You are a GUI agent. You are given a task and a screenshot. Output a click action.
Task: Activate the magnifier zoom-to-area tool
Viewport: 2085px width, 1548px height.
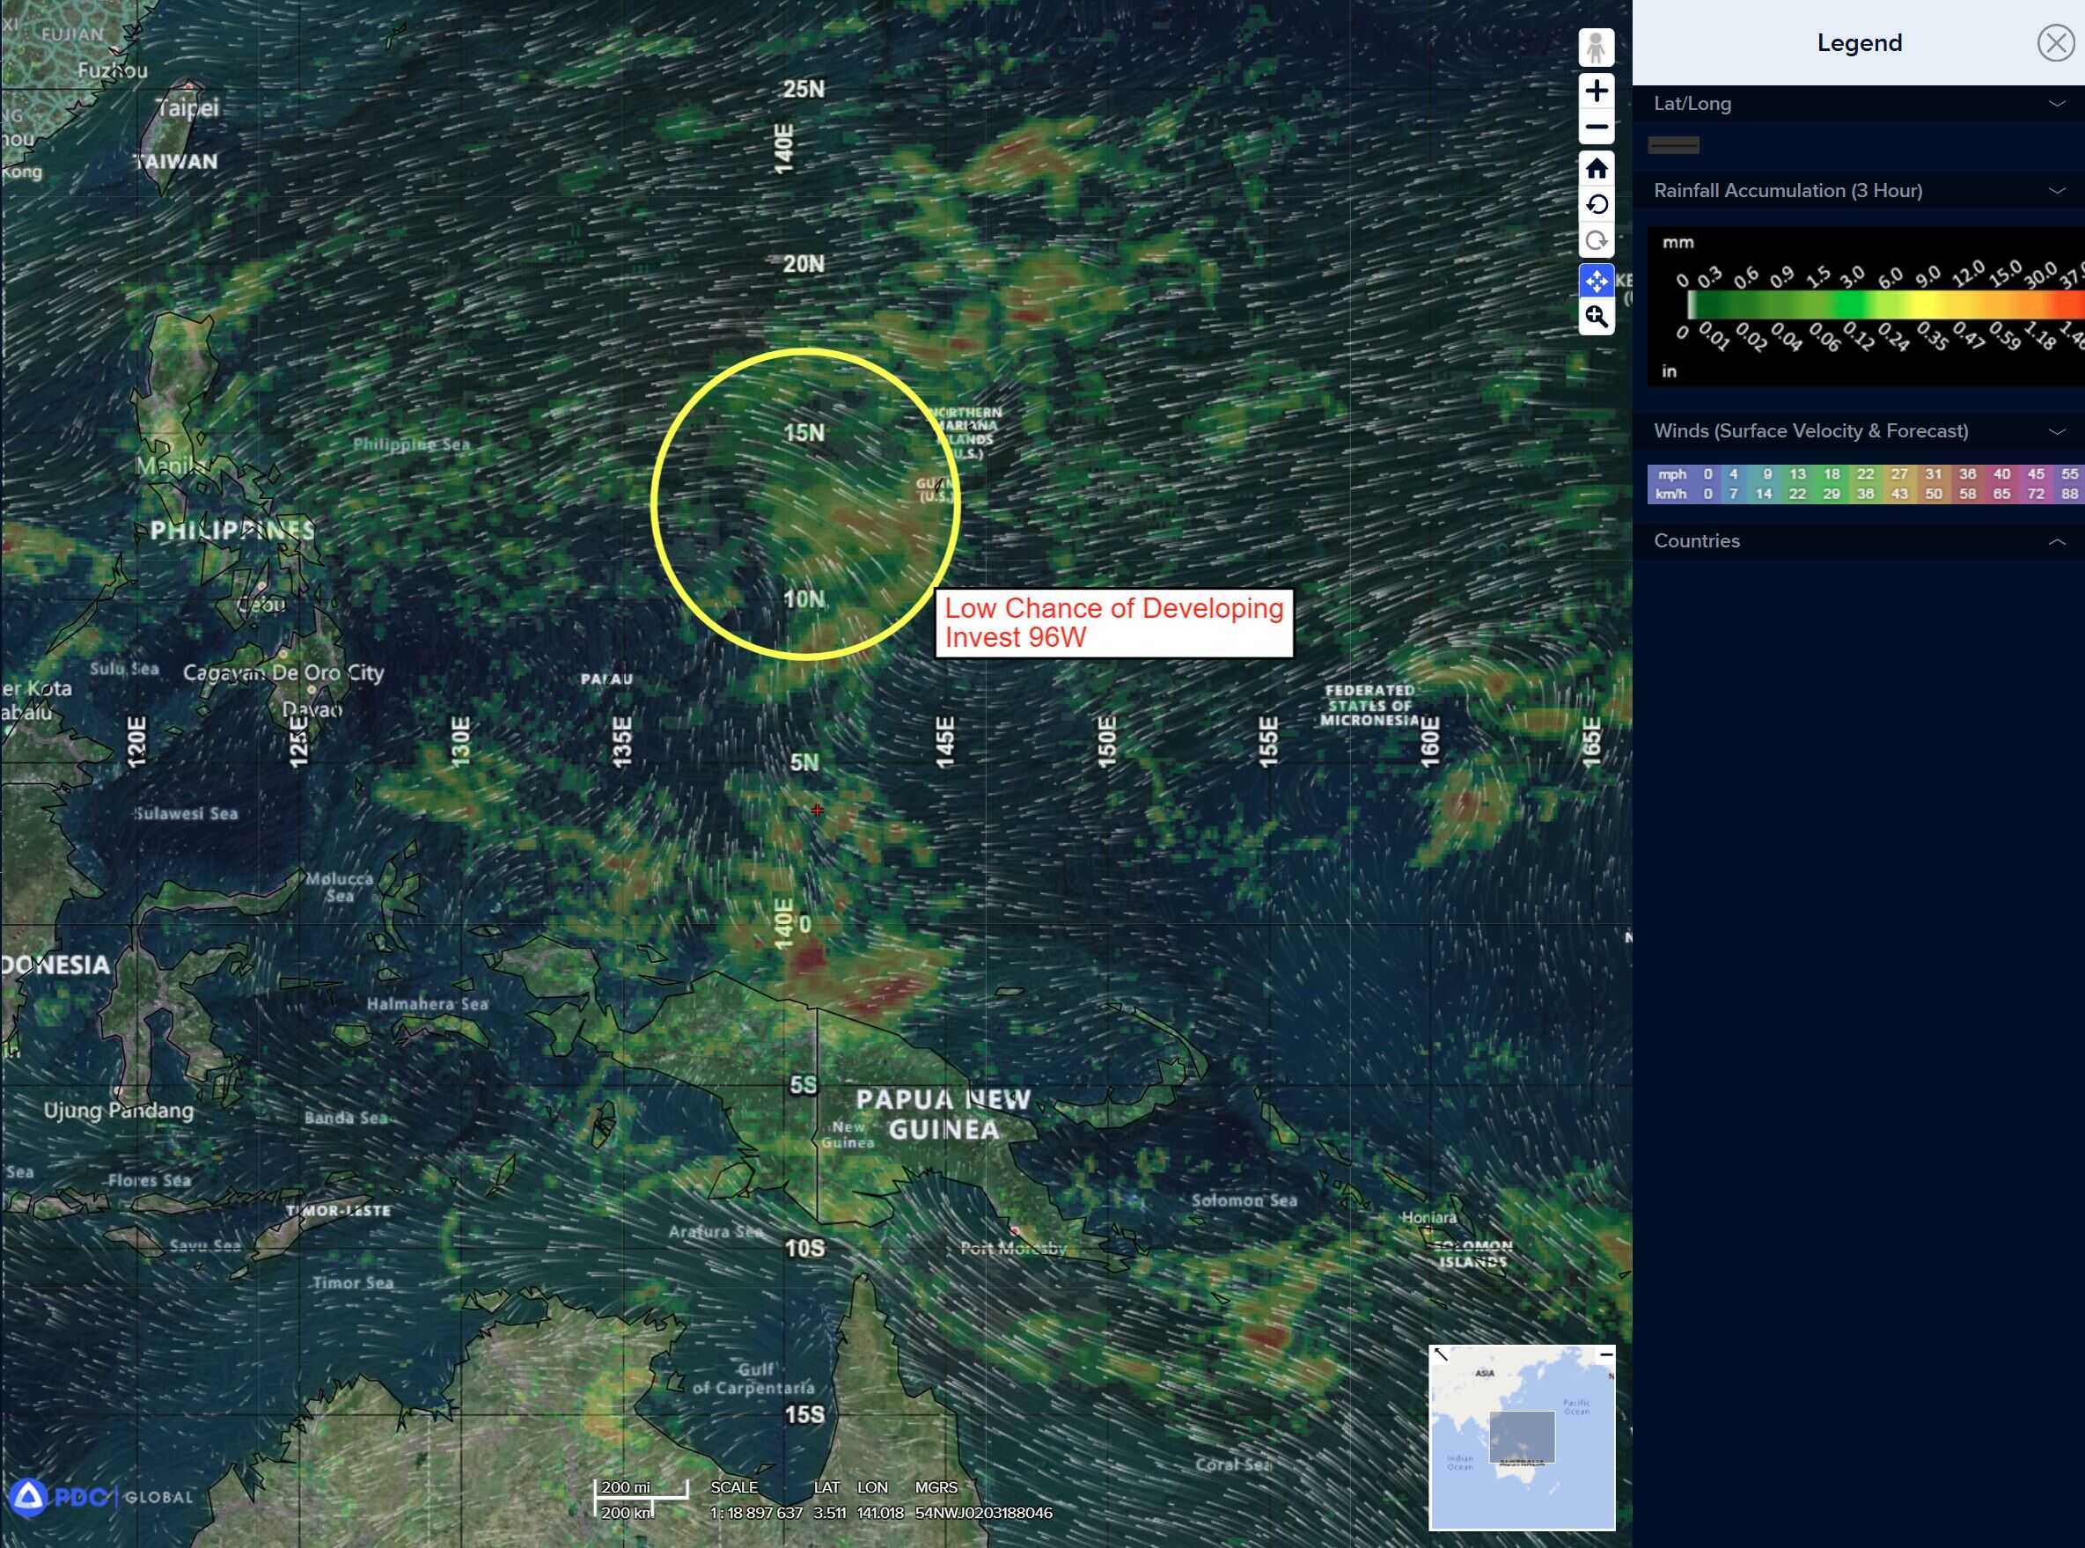[x=1596, y=317]
